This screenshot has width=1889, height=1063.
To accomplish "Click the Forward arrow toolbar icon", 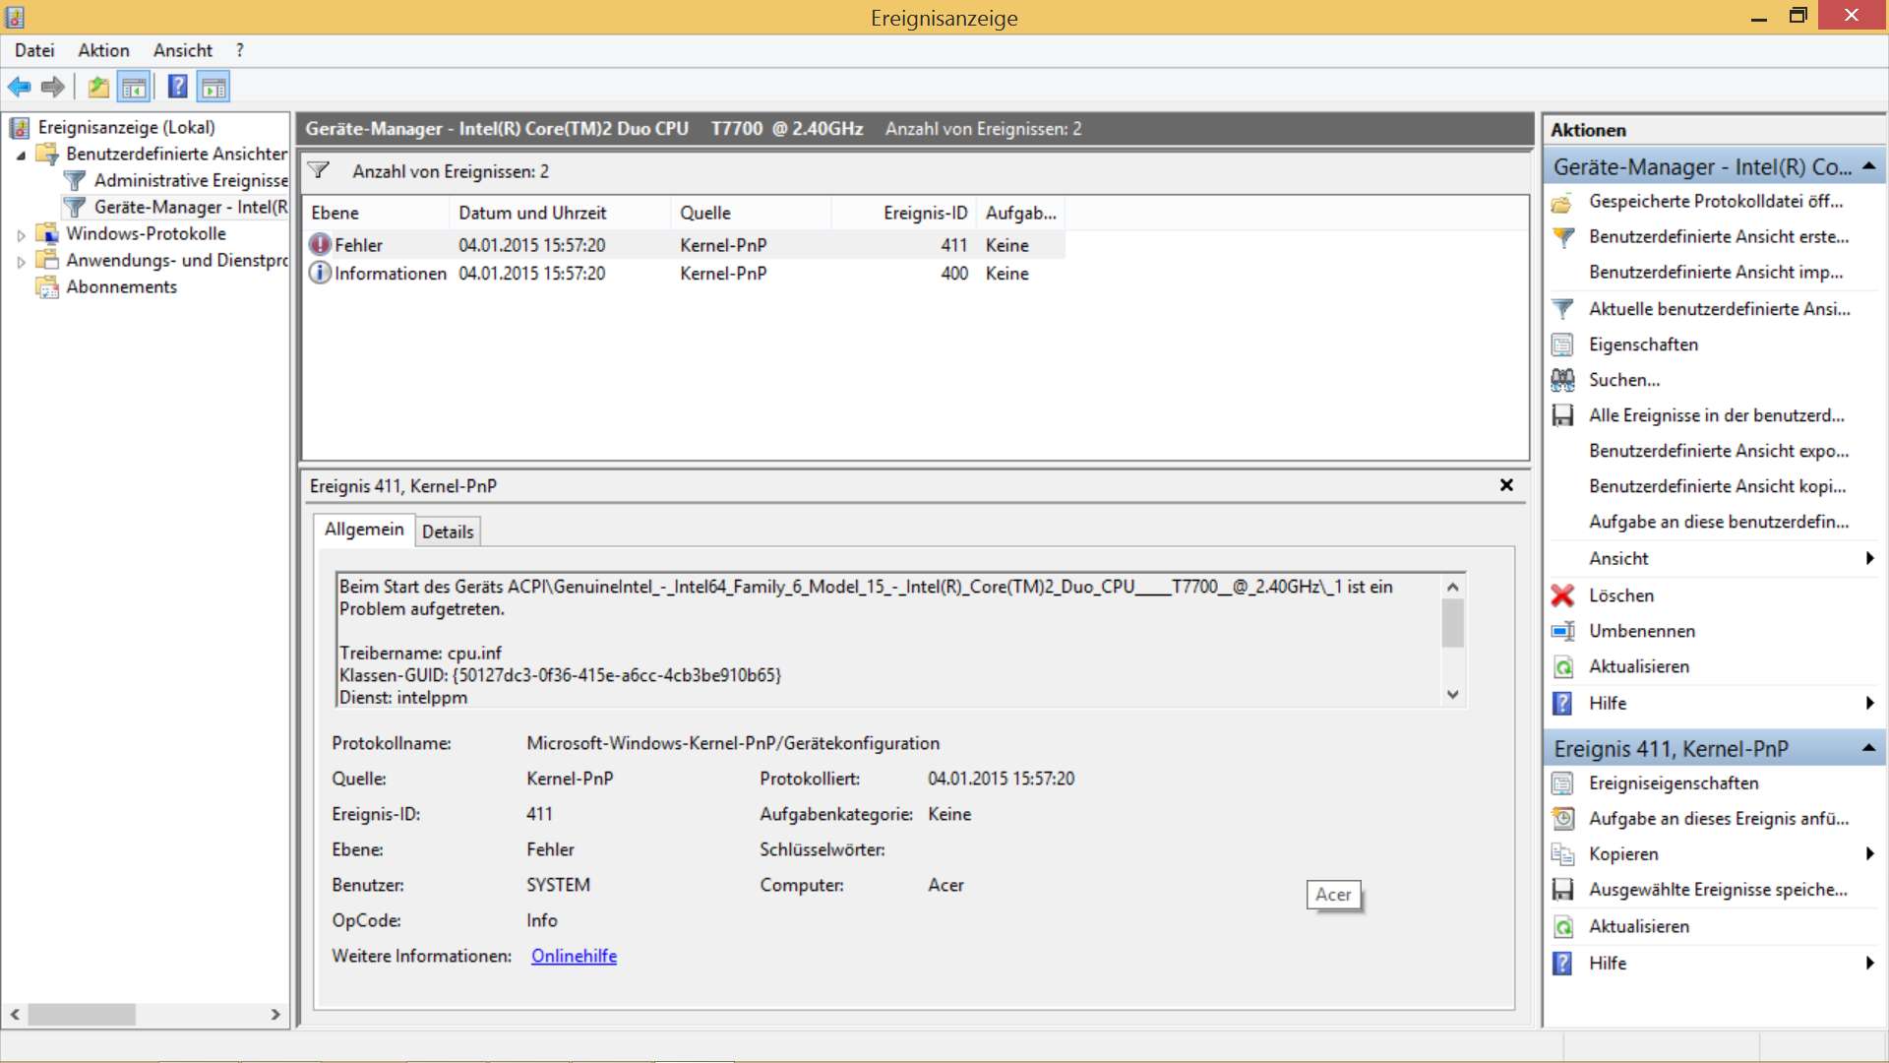I will (x=53, y=88).
